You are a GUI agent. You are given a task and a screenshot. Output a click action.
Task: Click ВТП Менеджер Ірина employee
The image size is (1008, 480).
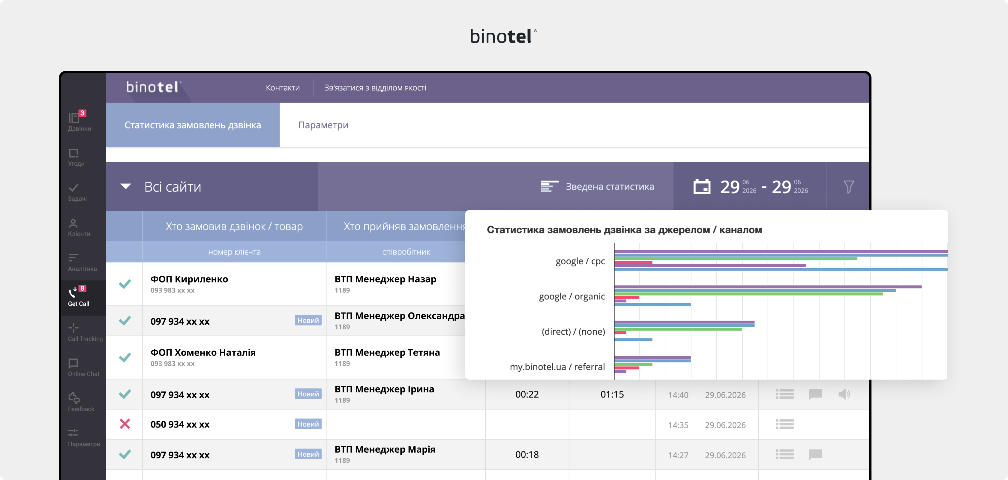click(x=384, y=389)
